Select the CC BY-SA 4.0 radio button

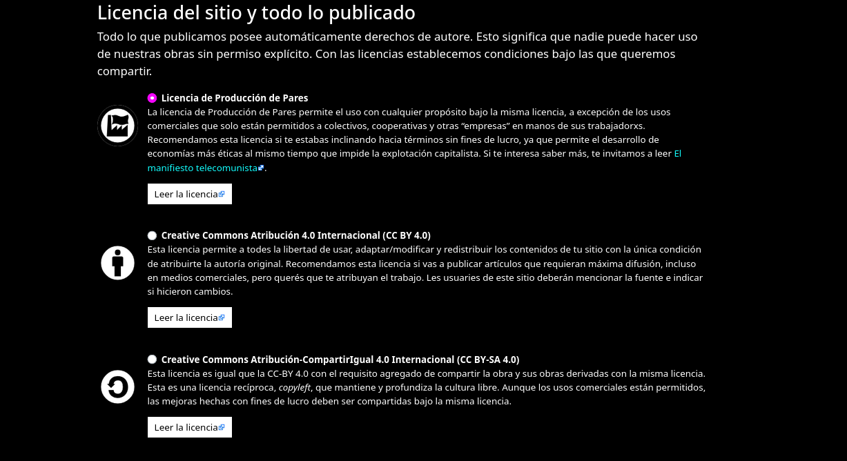click(152, 359)
